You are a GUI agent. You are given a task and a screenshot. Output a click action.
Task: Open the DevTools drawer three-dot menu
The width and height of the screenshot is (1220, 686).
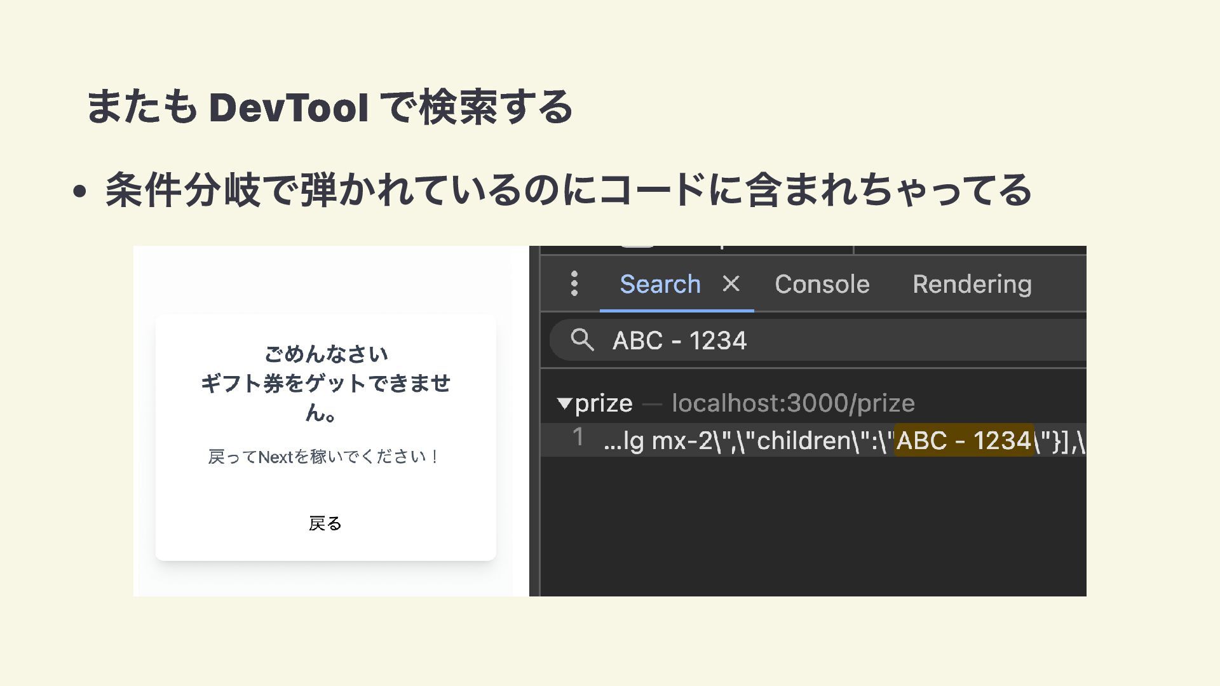(x=574, y=284)
